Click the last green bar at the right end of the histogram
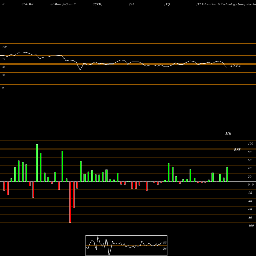256x256 pixels. coord(227,175)
